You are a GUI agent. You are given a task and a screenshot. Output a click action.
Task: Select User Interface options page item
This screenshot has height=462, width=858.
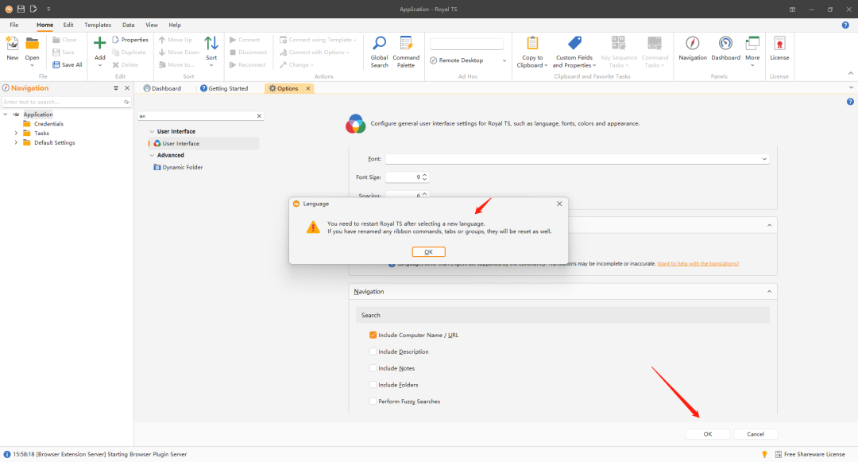(203, 143)
